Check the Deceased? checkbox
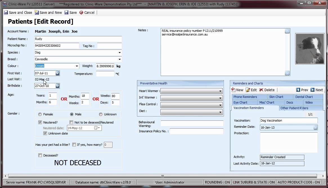Screen dimensions: 328x188 point(40,155)
